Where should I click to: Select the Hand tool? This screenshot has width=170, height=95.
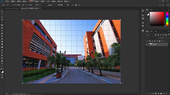point(2,61)
